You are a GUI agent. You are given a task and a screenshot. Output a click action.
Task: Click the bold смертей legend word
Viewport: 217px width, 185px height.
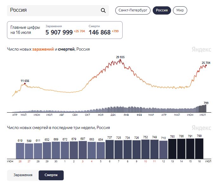click(x=66, y=49)
